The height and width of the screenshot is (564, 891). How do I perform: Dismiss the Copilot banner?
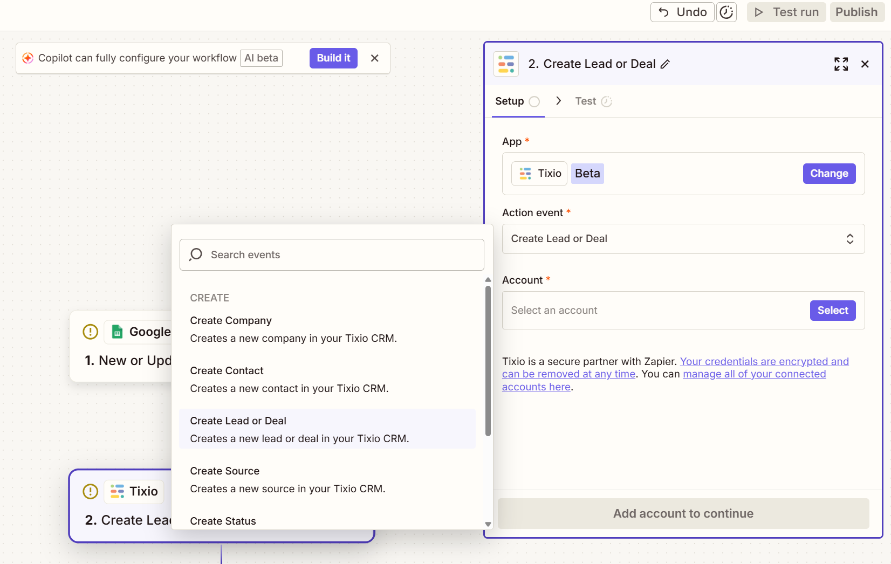click(x=375, y=58)
